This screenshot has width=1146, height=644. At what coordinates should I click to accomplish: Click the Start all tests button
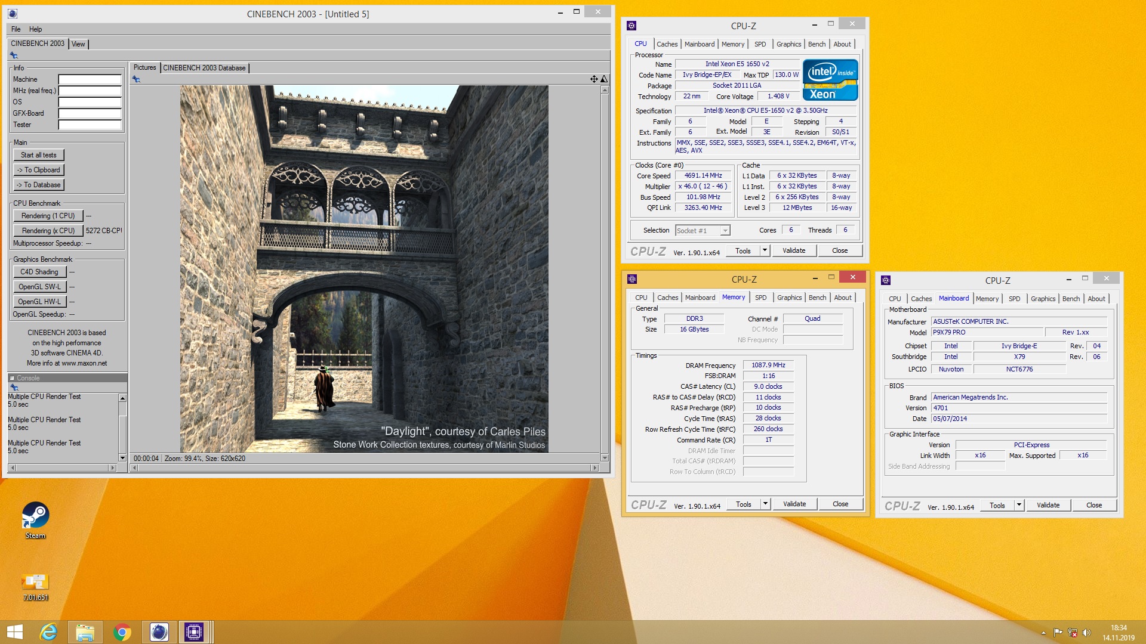[39, 155]
